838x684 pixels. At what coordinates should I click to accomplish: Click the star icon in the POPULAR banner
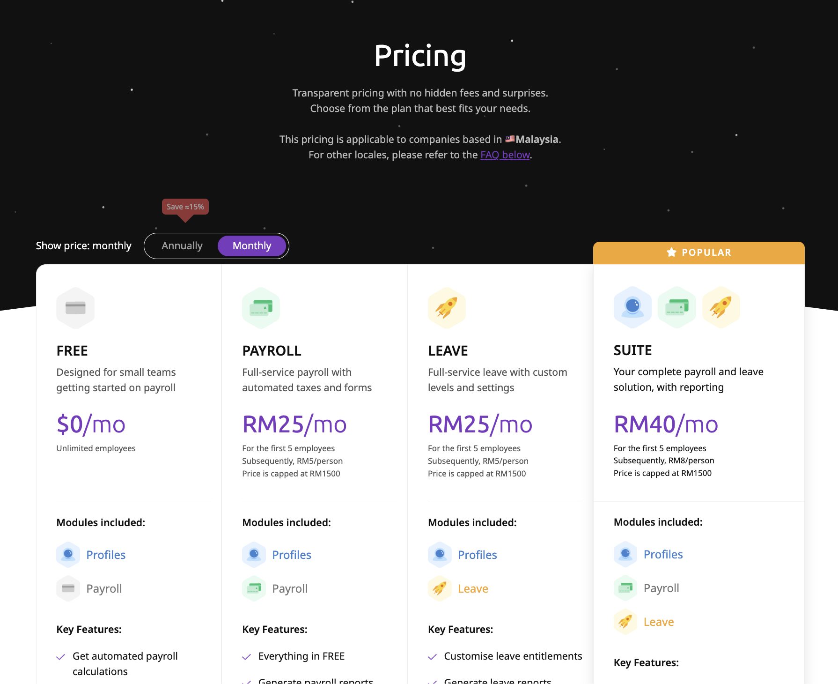point(671,252)
